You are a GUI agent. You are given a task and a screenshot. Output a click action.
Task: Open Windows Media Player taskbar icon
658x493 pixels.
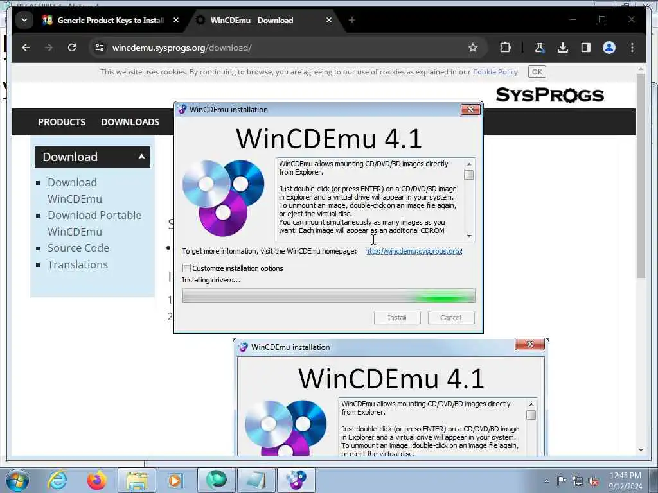175,480
